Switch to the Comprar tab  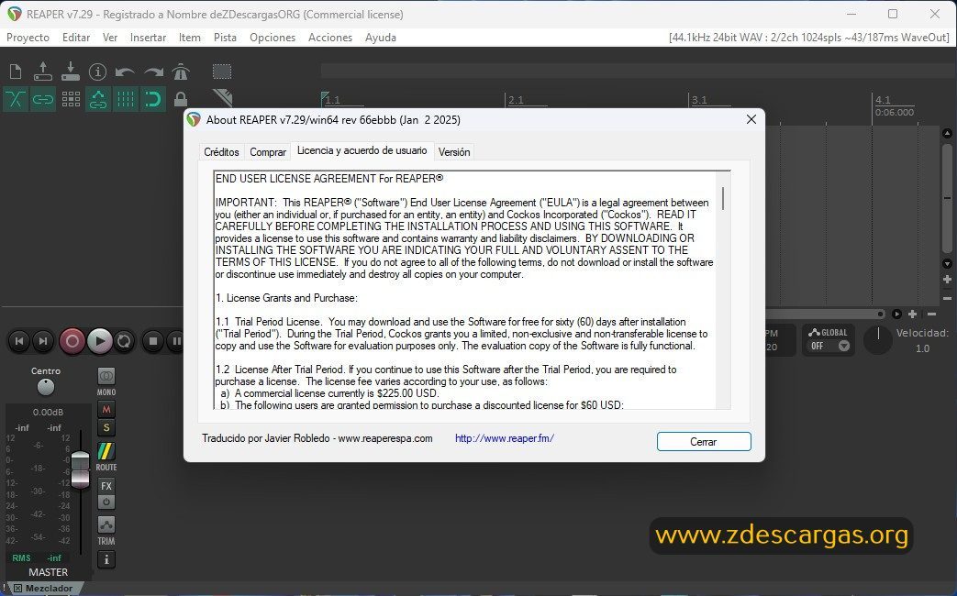pos(268,152)
